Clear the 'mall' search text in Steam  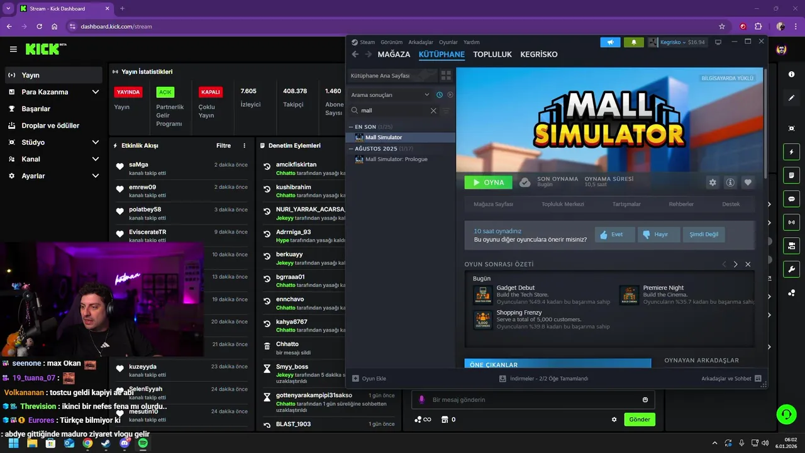pyautogui.click(x=433, y=111)
